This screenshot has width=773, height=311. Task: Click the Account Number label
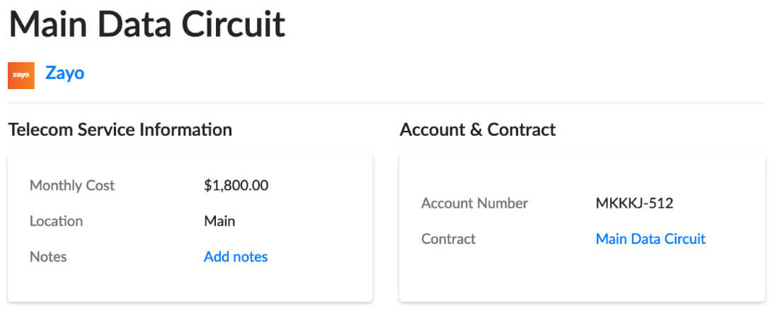tap(474, 204)
